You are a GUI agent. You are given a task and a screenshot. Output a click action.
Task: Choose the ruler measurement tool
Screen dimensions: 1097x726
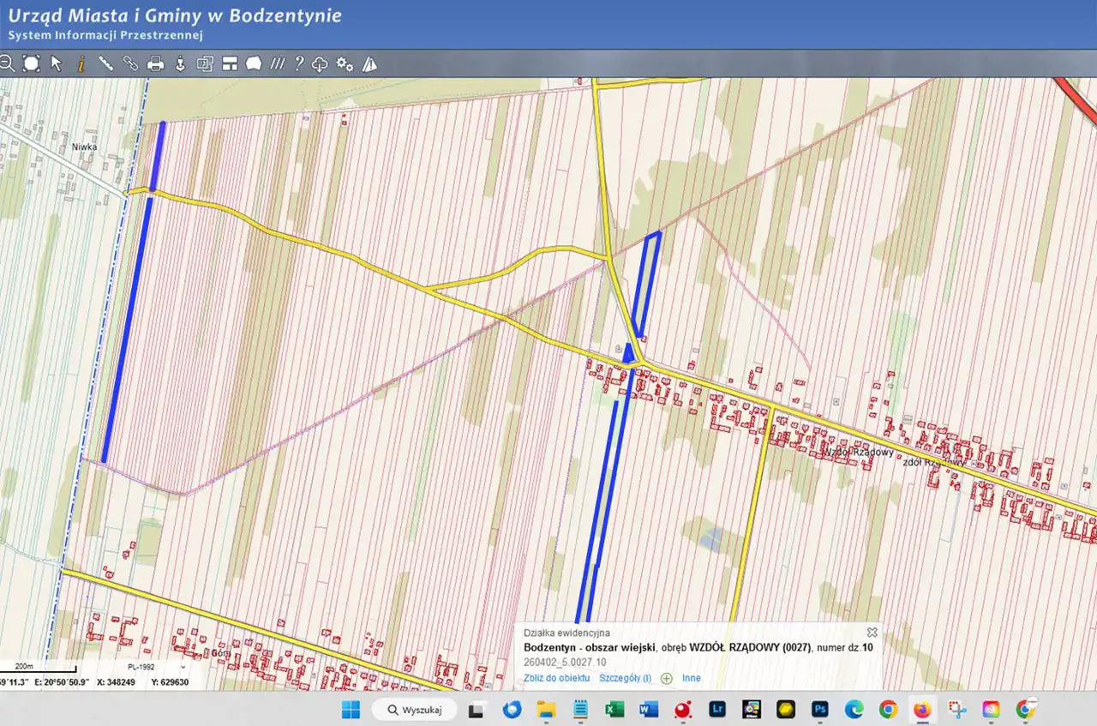[x=106, y=63]
